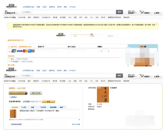Open the Kindle device selector dropdown
The height and width of the screenshot is (130, 163).
point(32,101)
